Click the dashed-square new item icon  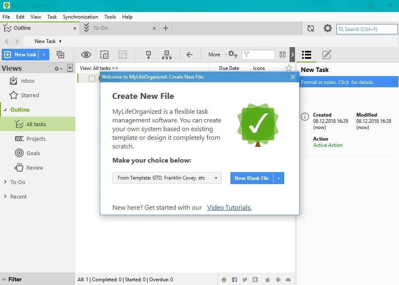point(104,55)
